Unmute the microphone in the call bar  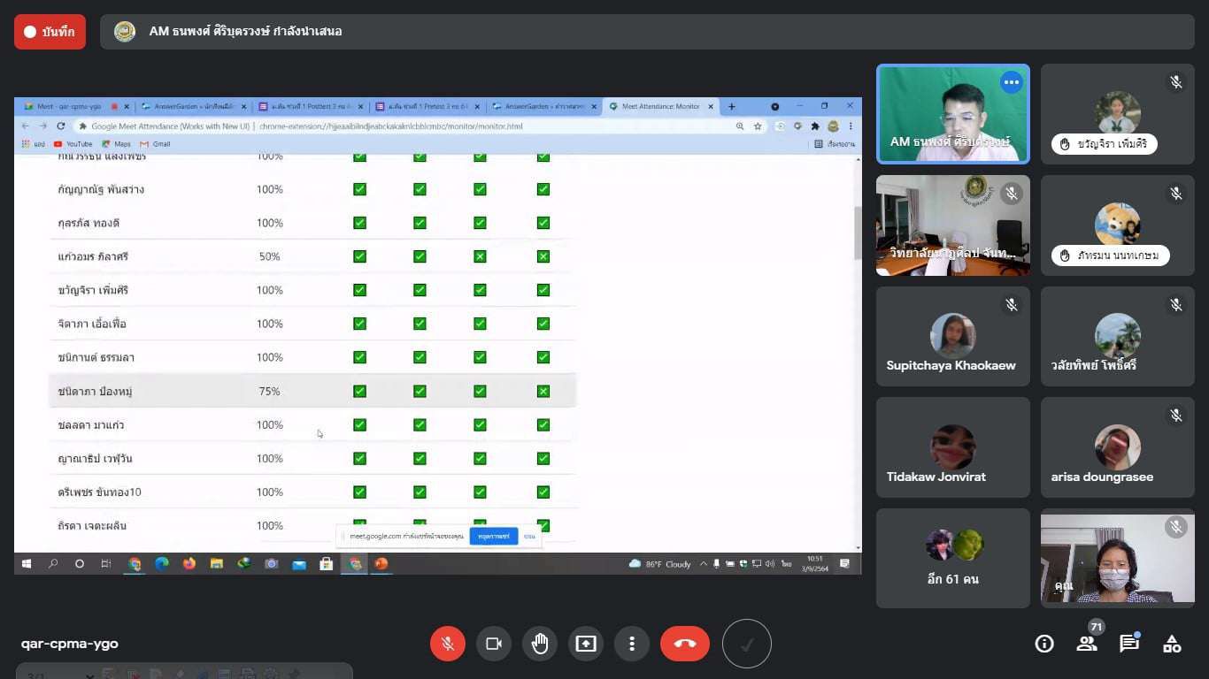click(x=448, y=644)
